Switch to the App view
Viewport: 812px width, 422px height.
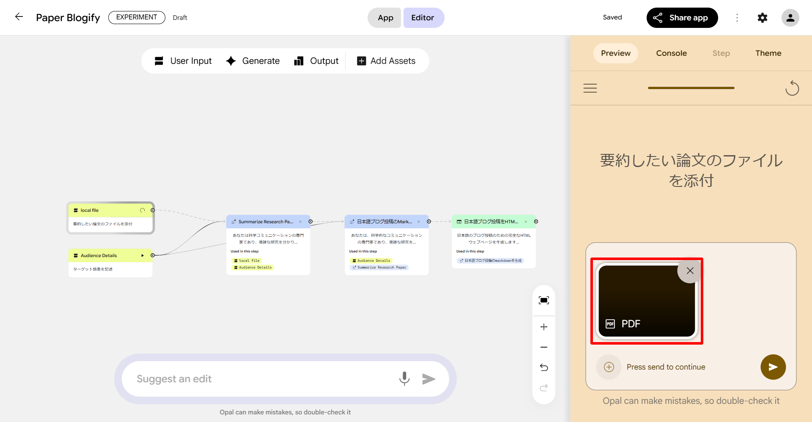click(x=385, y=18)
